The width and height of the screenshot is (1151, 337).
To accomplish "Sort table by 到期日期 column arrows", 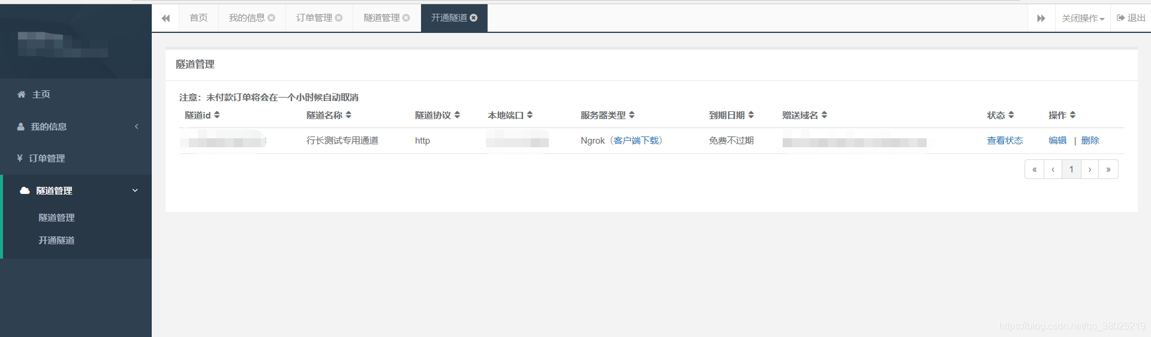I will (751, 115).
